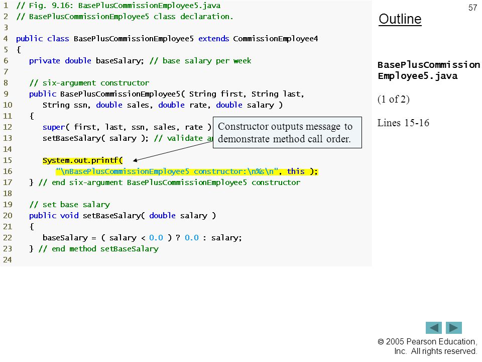Select "// end six-argument BasePlusCommissionEmployee5 constructor" comment
Image resolution: width=482 pixels, height=362 pixels.
(169, 183)
